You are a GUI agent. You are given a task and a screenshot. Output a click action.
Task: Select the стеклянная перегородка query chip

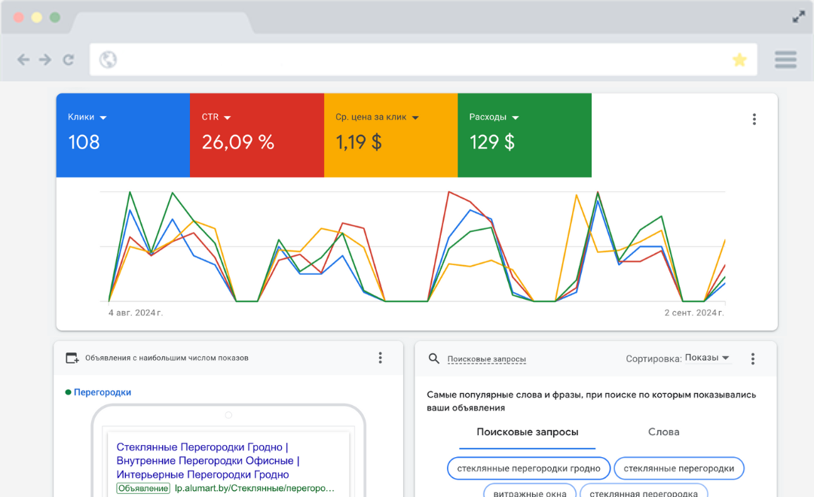coord(643,491)
